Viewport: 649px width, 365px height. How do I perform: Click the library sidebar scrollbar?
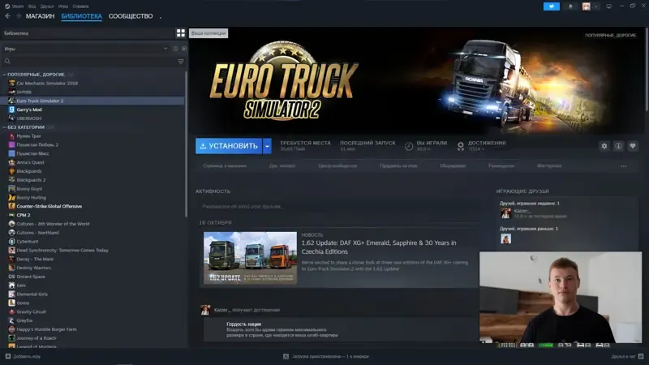pyautogui.click(x=187, y=143)
